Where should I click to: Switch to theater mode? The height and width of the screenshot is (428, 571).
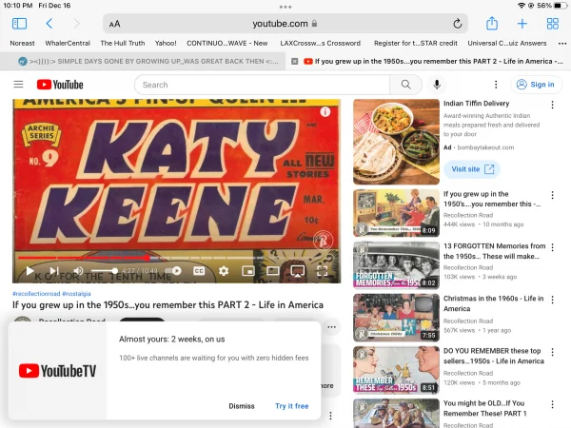click(x=273, y=271)
